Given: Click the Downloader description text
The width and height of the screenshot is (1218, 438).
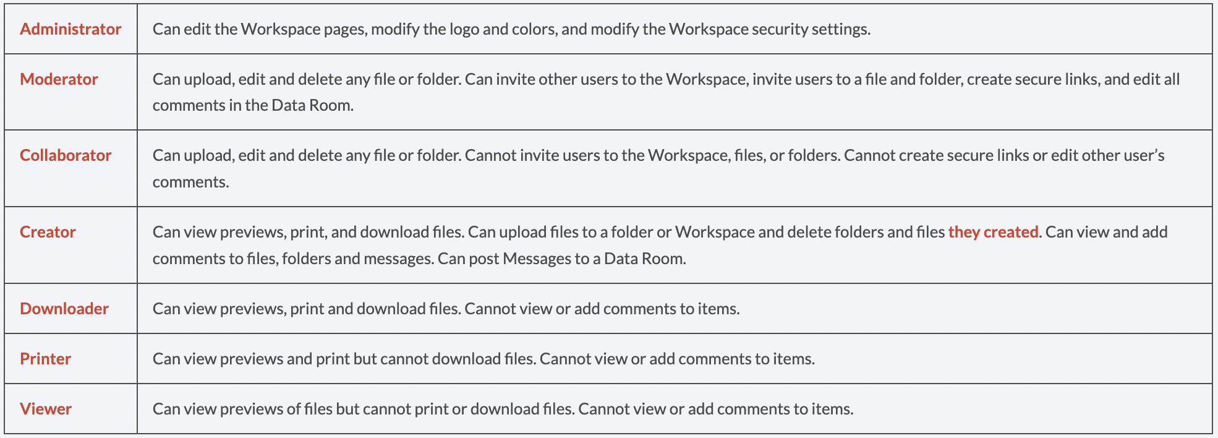Looking at the screenshot, I should [446, 309].
